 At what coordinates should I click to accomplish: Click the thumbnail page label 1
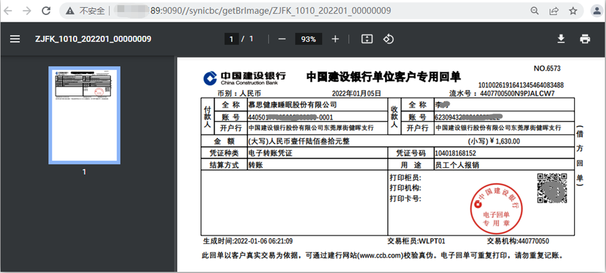(84, 172)
